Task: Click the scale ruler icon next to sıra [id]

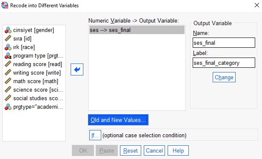Action: 8,38
